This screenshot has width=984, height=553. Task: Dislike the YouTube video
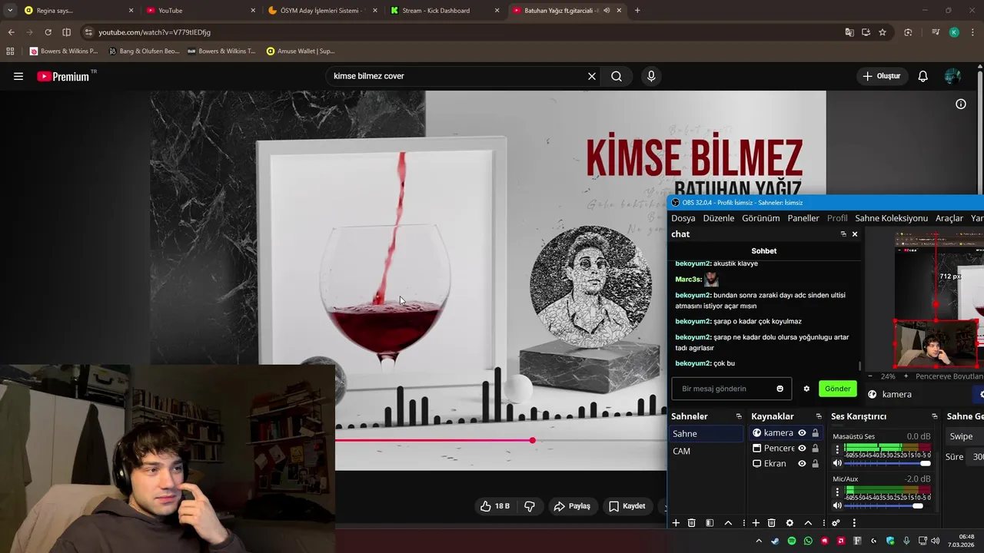pos(530,506)
